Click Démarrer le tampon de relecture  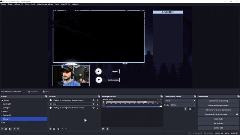tap(218, 110)
